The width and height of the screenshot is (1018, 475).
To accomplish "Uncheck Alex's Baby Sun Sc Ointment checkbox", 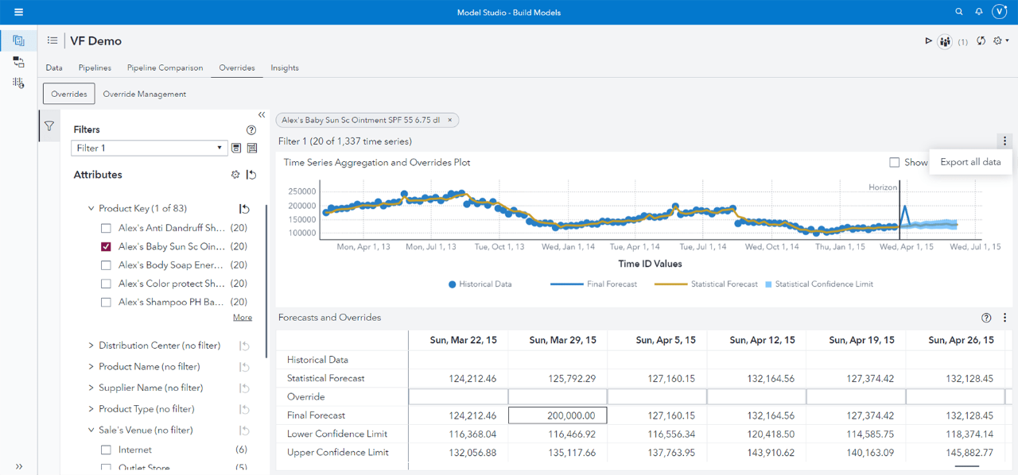I will [x=106, y=247].
